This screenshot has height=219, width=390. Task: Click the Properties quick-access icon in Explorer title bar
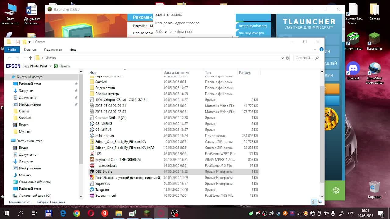pyautogui.click(x=18, y=42)
